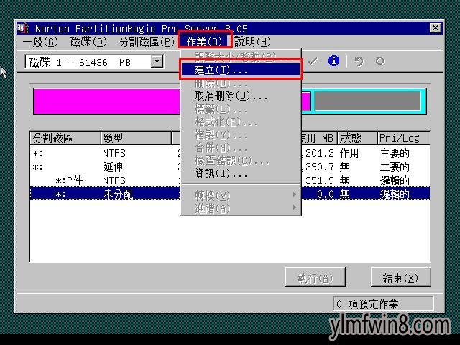Screen dimensions: 460x345
Task: Open the 分割磁區(P) menu
Action: click(x=147, y=42)
